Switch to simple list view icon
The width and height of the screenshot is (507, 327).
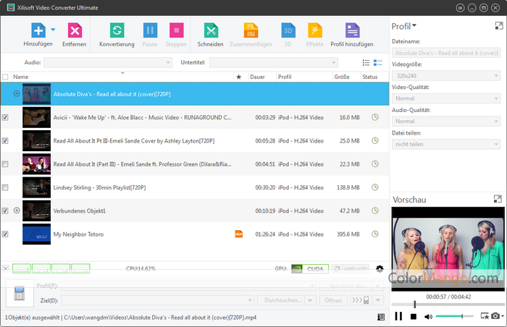point(366,63)
